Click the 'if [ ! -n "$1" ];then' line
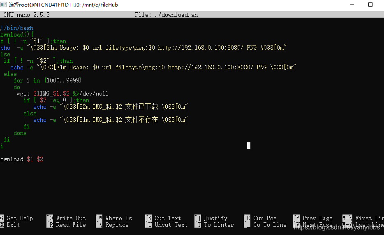384x235 pixels. coord(33,41)
